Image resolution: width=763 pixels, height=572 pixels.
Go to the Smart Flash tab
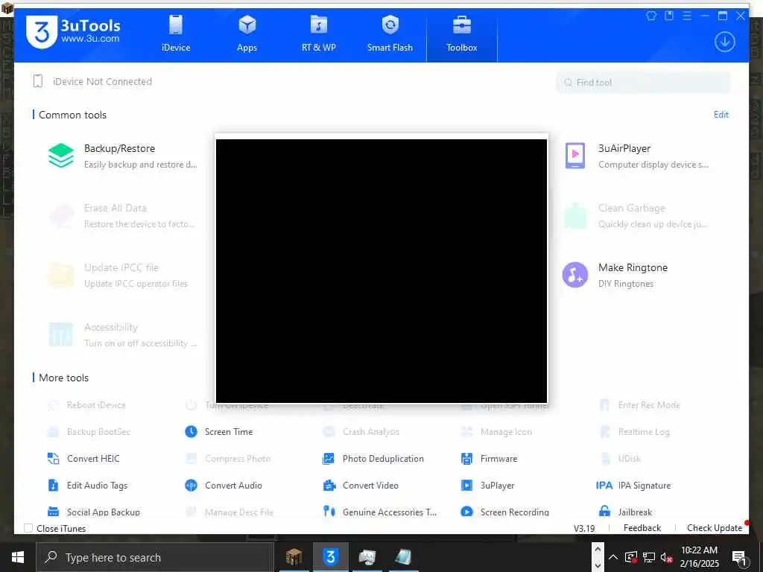[390, 34]
